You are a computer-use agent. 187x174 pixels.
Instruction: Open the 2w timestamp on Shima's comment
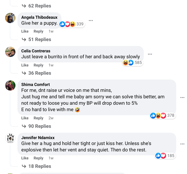click(x=51, y=118)
